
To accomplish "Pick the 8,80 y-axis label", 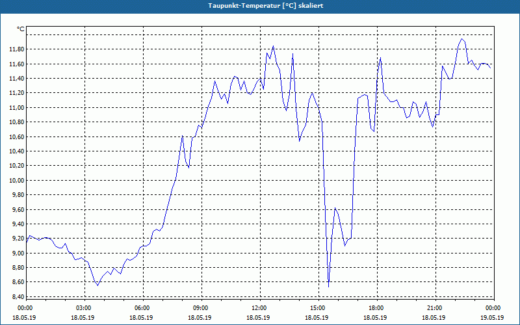I will tap(18, 268).
